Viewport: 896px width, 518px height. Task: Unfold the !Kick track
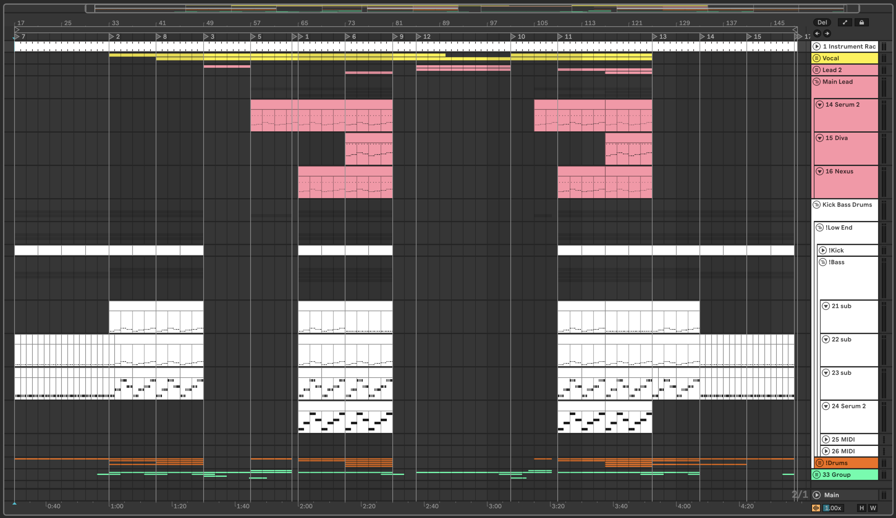(823, 251)
